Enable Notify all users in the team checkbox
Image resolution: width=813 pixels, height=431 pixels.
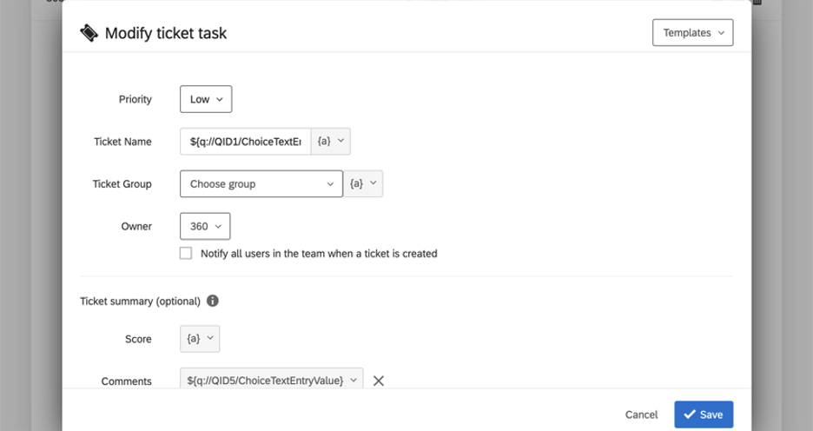186,254
